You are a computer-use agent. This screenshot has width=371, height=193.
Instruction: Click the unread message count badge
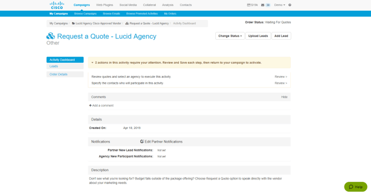268,5
